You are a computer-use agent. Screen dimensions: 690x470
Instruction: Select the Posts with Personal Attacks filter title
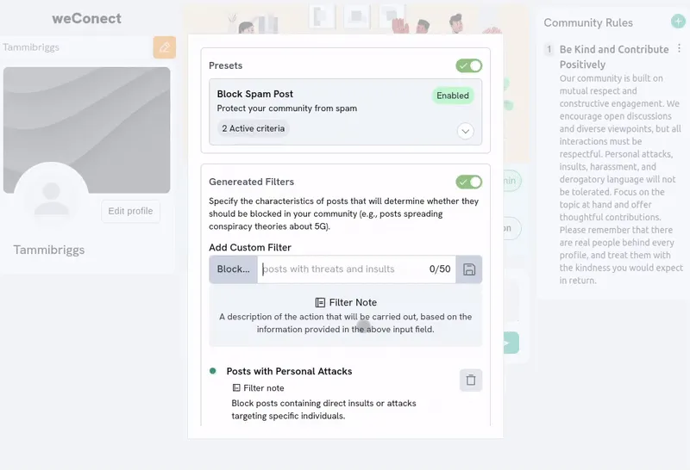pos(289,371)
